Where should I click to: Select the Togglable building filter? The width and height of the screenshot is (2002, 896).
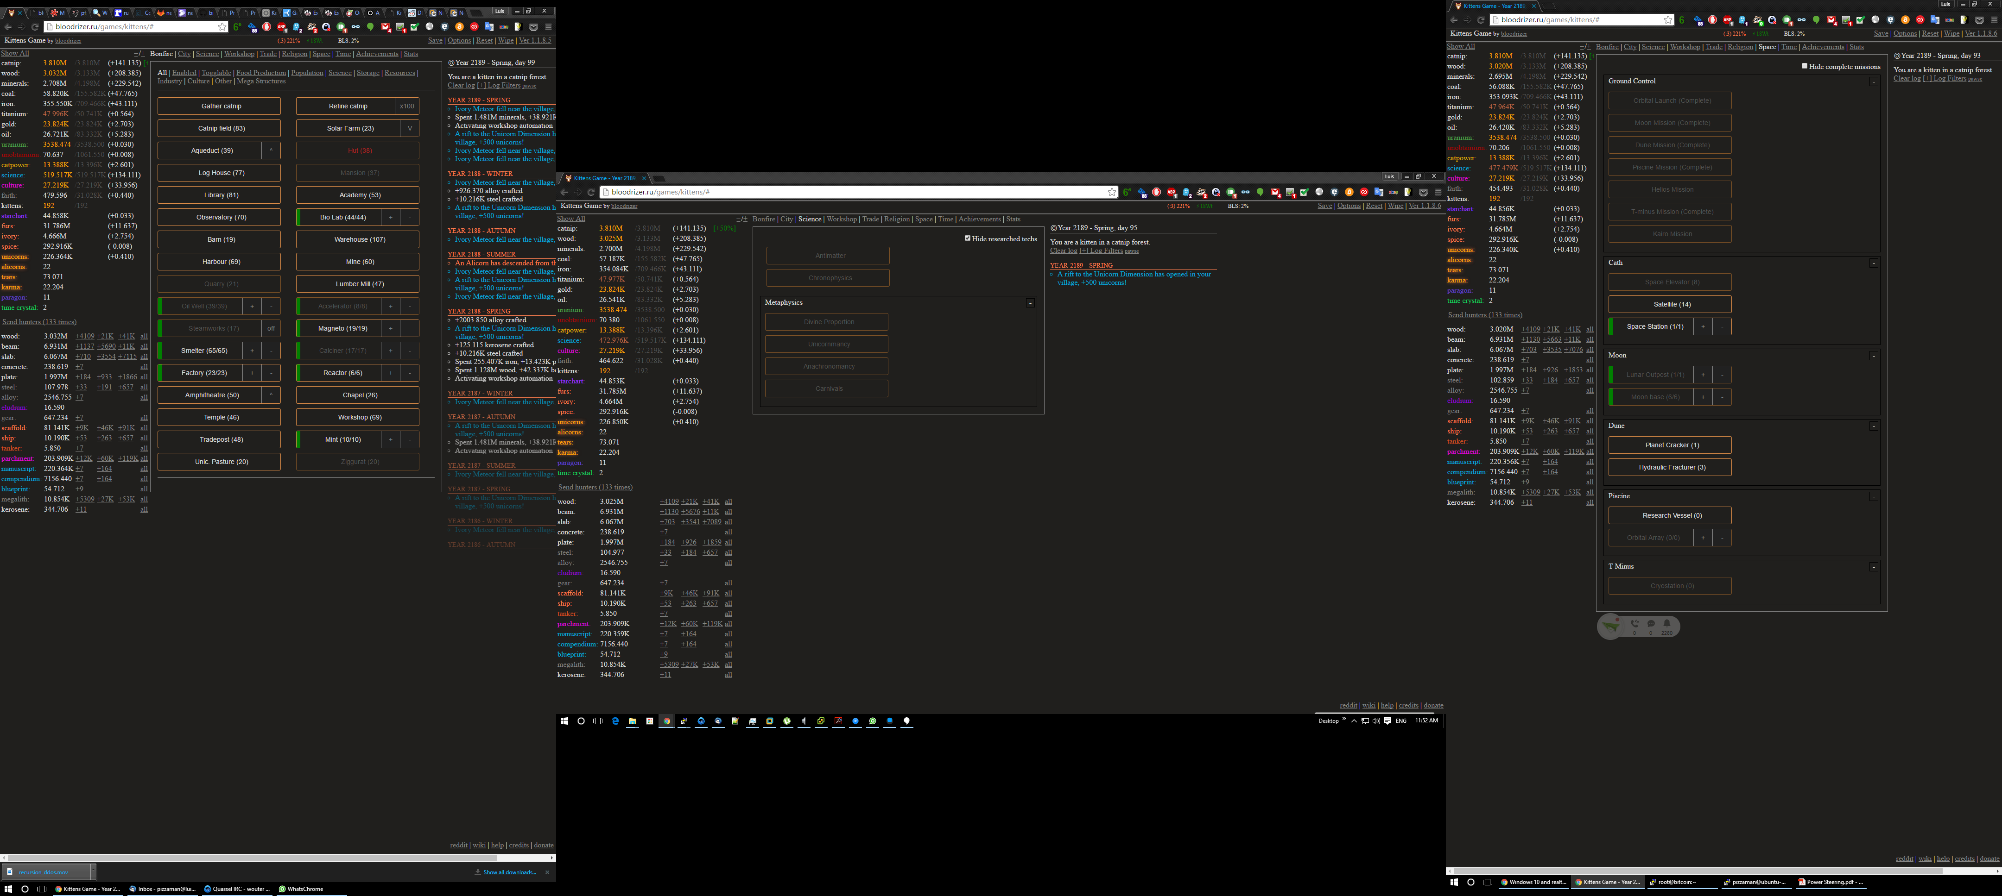click(x=216, y=73)
